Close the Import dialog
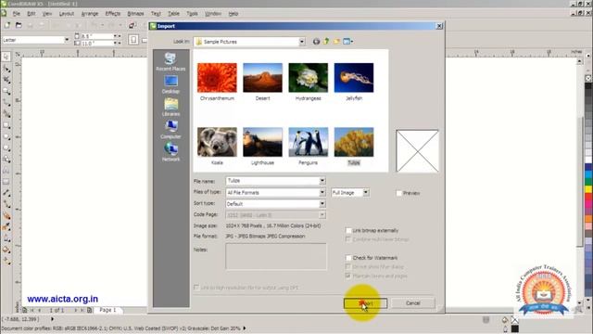Viewport: 593px width, 334px height. [439, 26]
